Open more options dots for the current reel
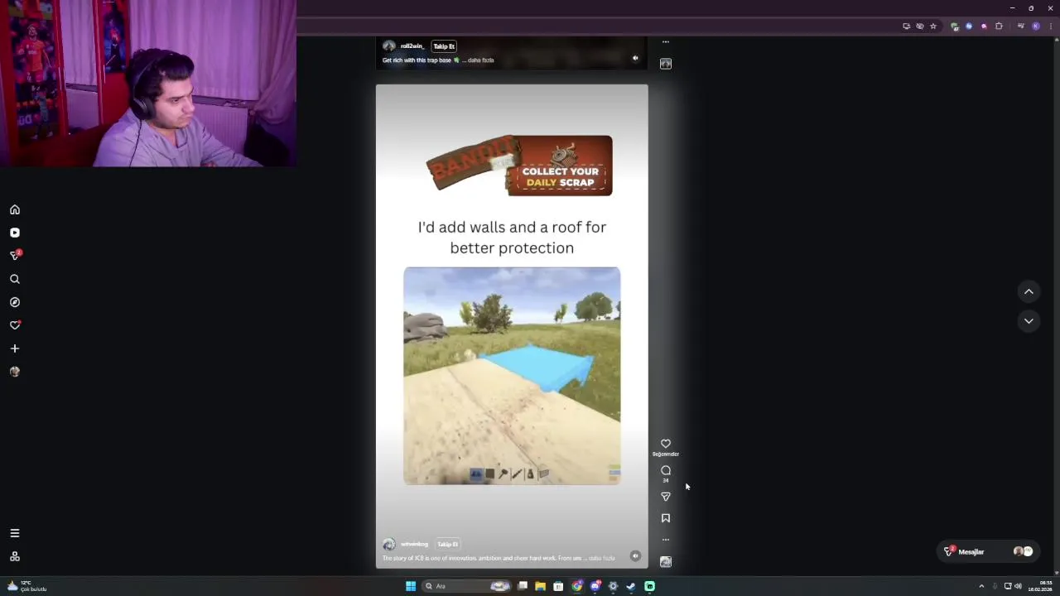This screenshot has height=596, width=1060. (666, 540)
